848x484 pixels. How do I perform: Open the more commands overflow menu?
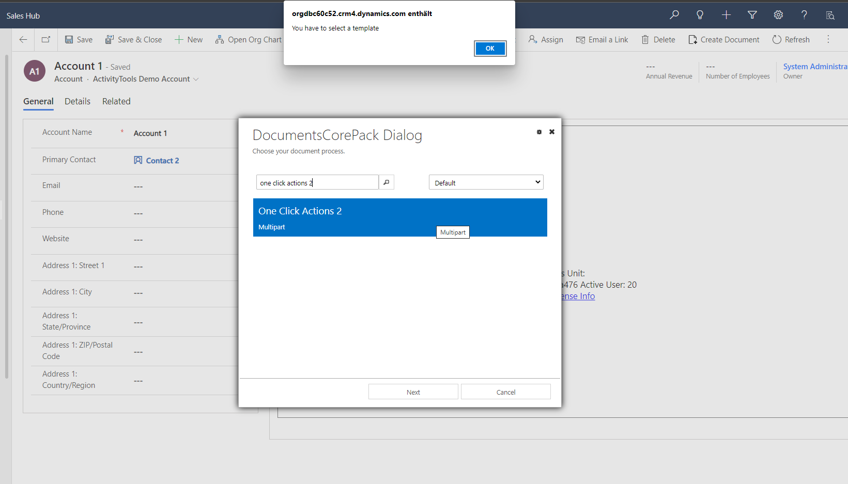tap(828, 40)
